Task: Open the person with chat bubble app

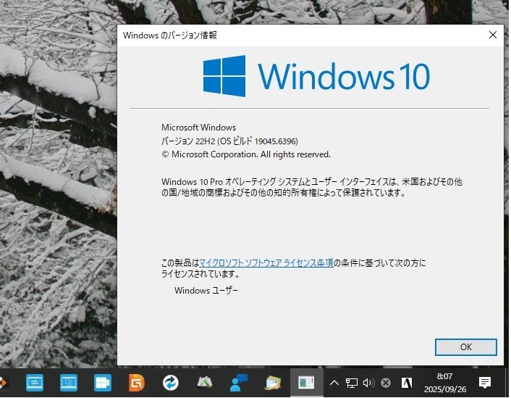Action: (239, 382)
